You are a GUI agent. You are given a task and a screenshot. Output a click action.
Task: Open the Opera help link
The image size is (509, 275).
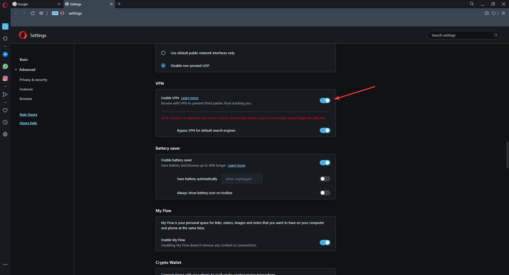tap(28, 123)
